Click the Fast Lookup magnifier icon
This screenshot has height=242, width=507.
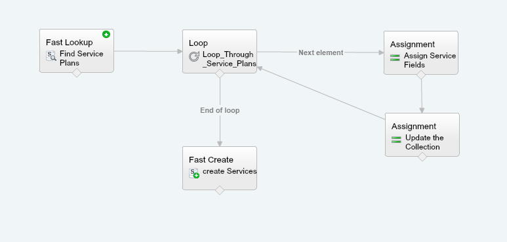tap(51, 56)
